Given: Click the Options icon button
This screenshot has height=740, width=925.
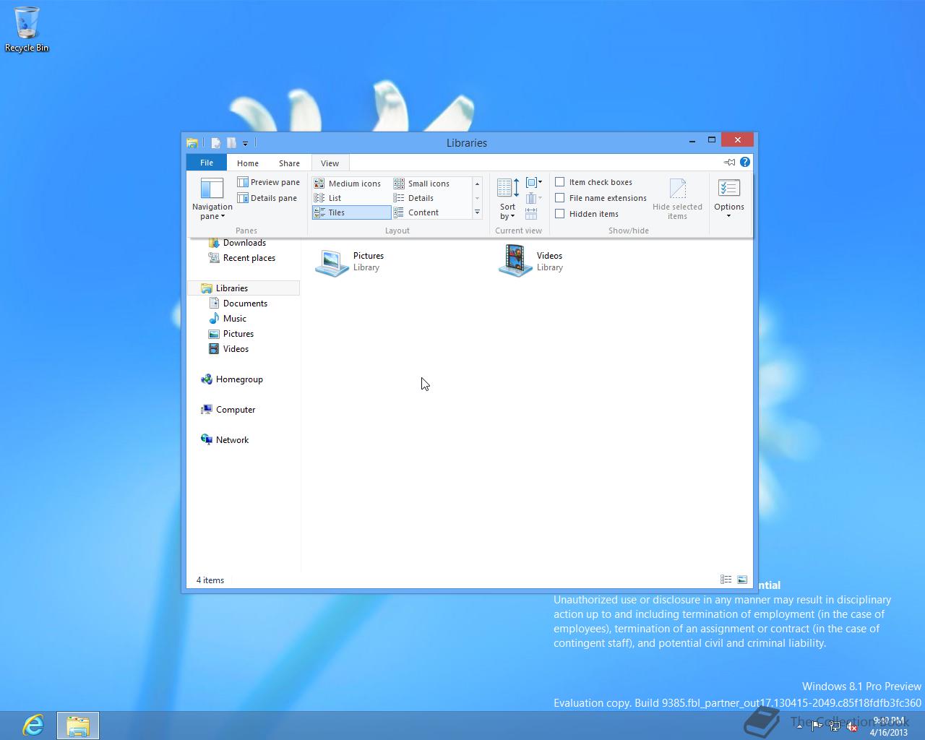Looking at the screenshot, I should click(728, 189).
